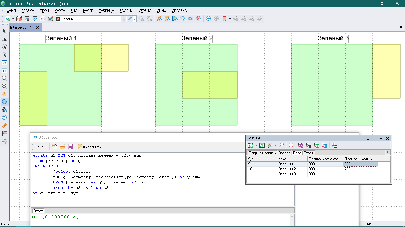Open SQL query window from toolbar

(191, 19)
